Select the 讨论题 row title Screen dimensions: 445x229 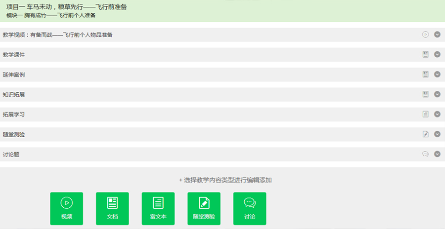pos(11,154)
